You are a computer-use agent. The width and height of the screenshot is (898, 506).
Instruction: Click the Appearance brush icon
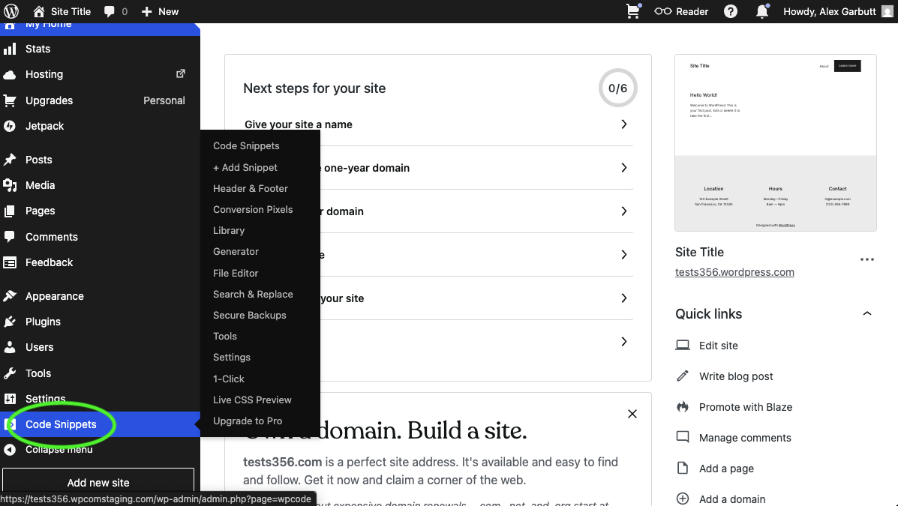click(10, 296)
